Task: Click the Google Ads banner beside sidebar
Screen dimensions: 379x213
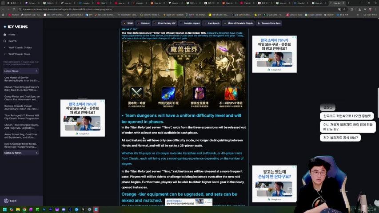Action: (83, 118)
